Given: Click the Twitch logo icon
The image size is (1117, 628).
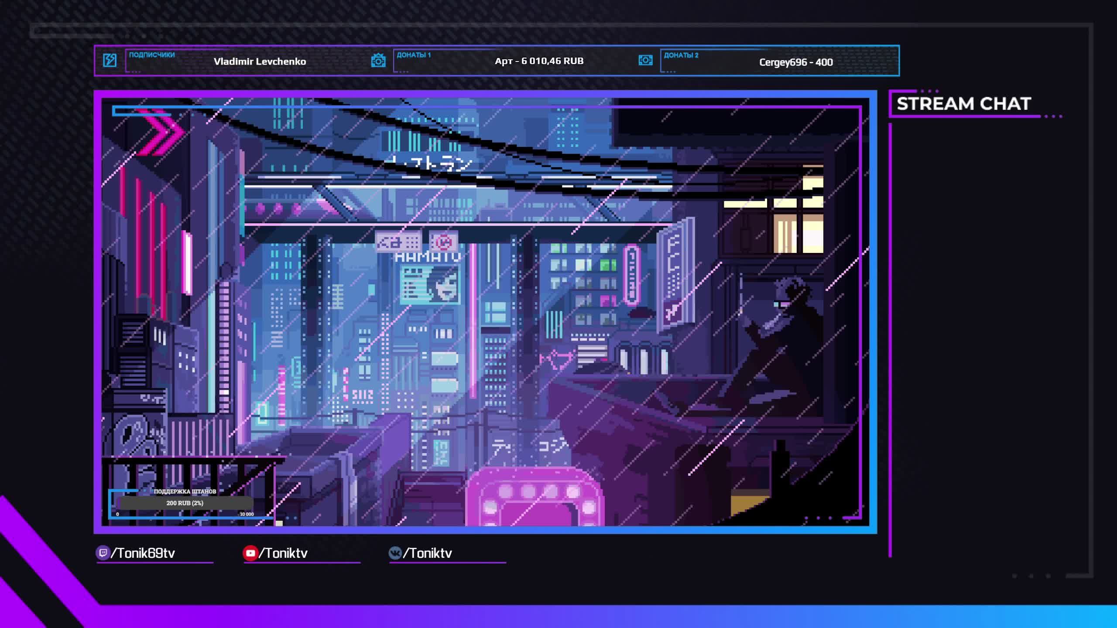Looking at the screenshot, I should (103, 553).
